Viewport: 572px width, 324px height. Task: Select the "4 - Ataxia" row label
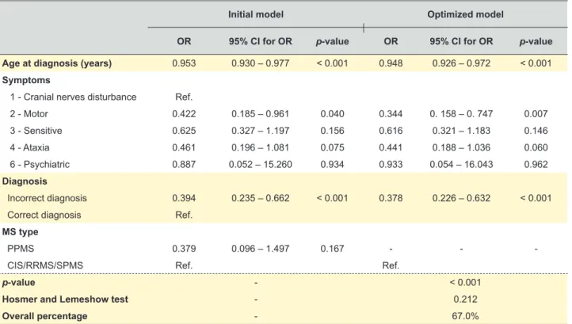pos(29,147)
